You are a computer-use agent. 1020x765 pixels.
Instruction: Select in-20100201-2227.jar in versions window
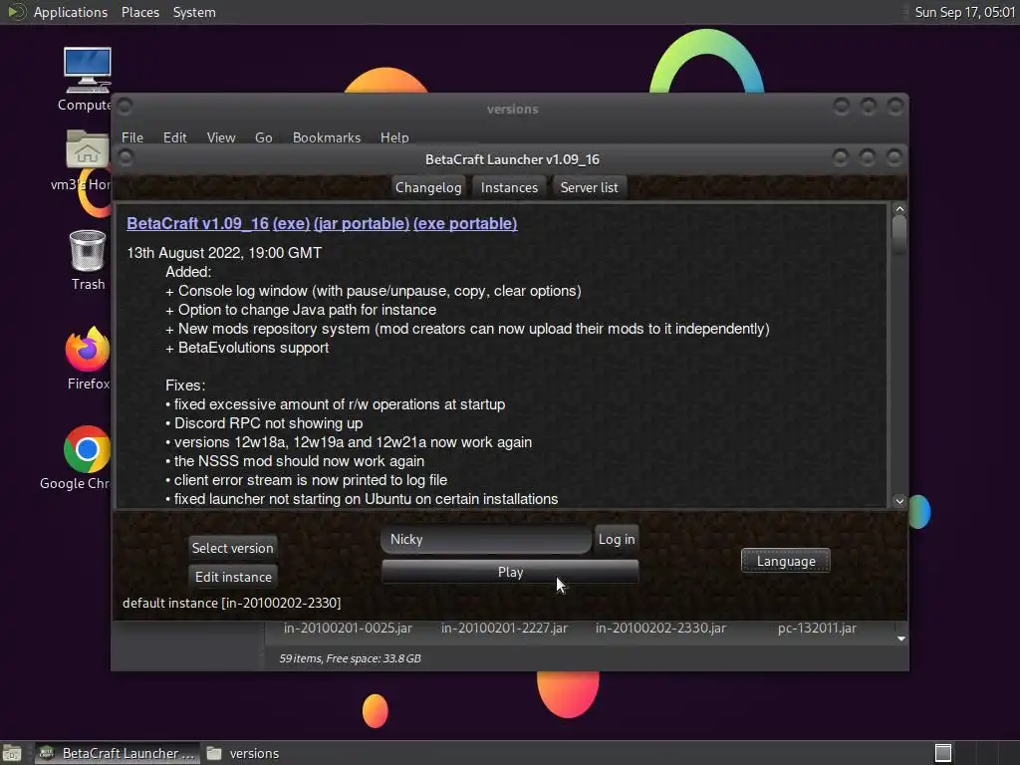504,628
